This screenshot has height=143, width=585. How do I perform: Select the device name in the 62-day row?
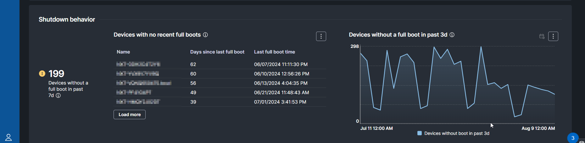[138, 64]
